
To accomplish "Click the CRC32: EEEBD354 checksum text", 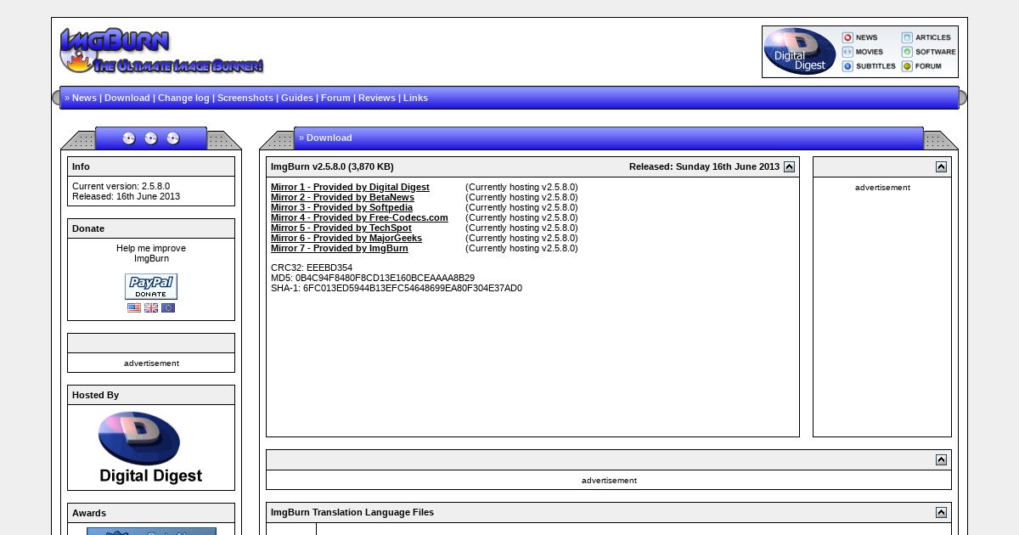I will pyautogui.click(x=312, y=267).
